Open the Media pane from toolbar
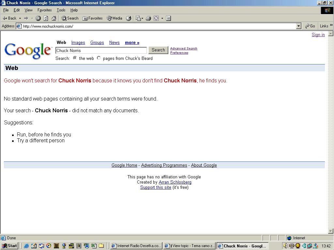 [114, 18]
